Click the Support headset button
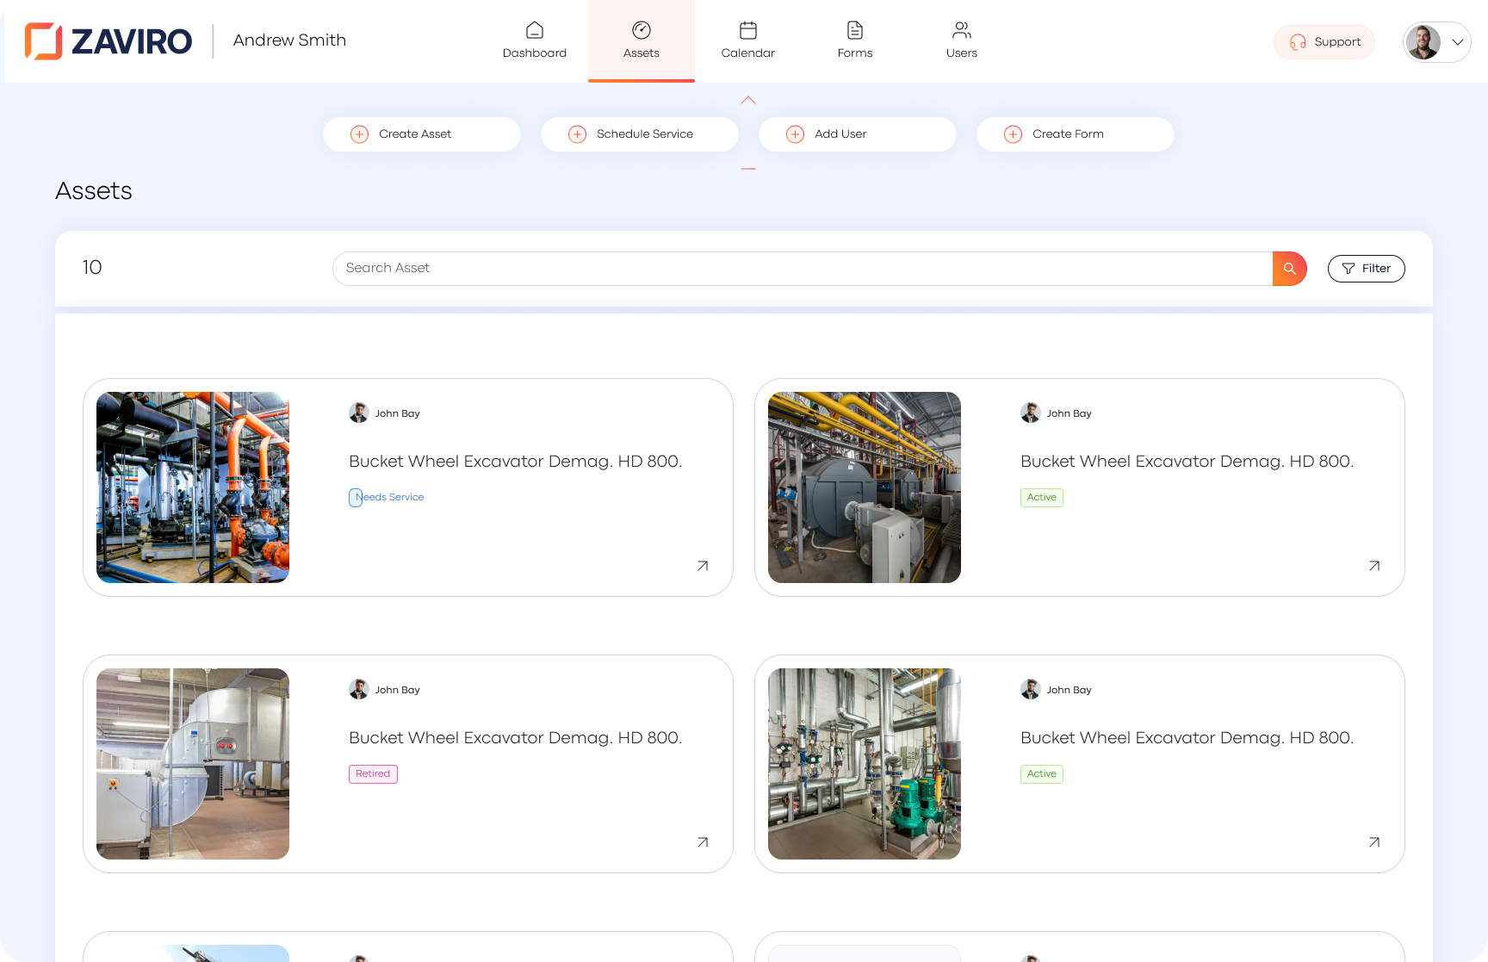 tap(1324, 42)
